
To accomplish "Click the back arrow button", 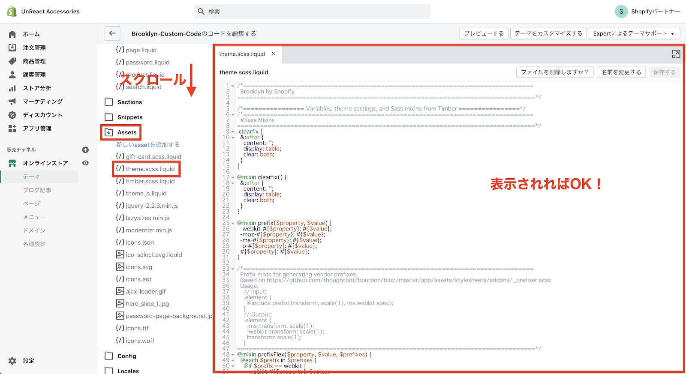I will point(112,33).
